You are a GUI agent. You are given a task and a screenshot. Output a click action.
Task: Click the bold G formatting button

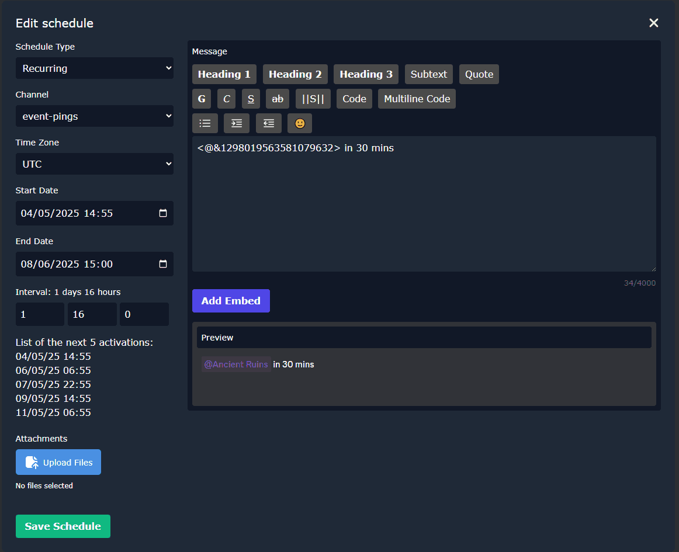coord(202,99)
